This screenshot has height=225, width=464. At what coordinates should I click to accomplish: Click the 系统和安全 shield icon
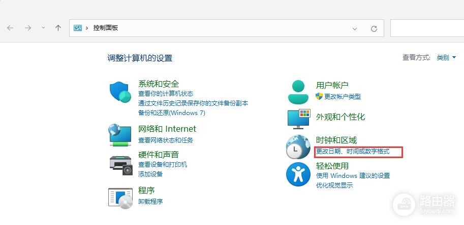pos(120,92)
